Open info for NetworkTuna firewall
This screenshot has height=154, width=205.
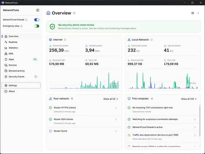[x=26, y=20]
